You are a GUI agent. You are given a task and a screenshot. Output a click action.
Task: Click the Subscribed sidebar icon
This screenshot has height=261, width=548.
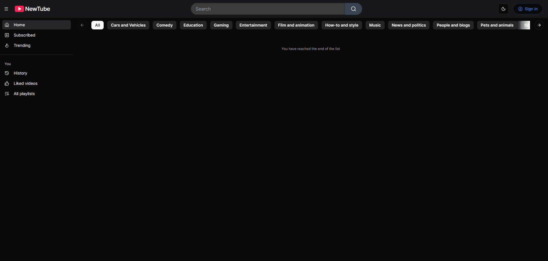(7, 35)
